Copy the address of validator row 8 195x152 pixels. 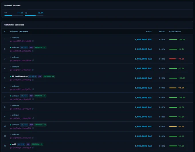33,109
